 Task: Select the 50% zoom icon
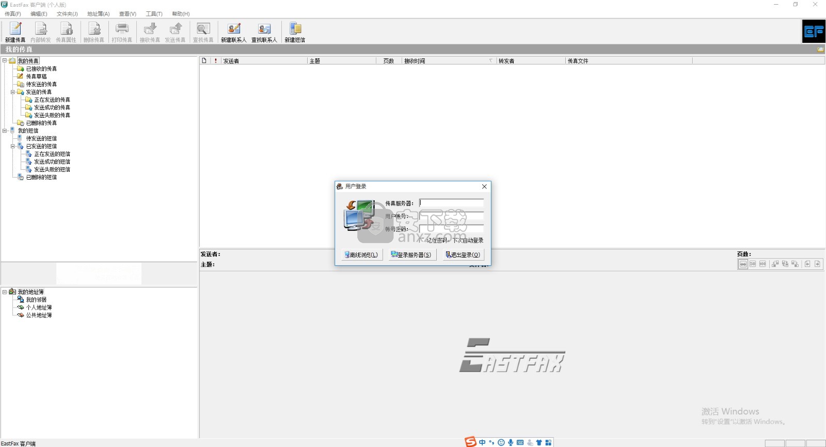tap(753, 264)
